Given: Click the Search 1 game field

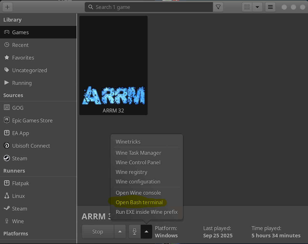Looking at the screenshot, I should pyautogui.click(x=151, y=7).
